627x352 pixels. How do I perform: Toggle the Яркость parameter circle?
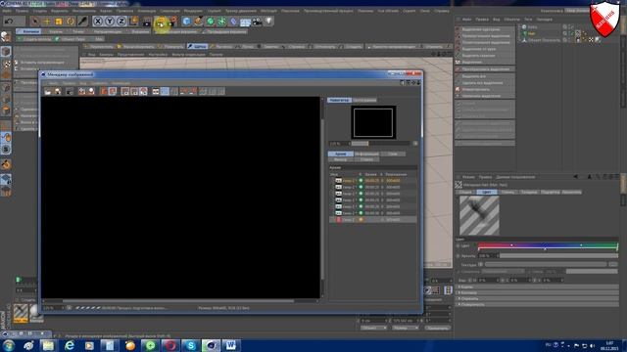pyautogui.click(x=458, y=256)
